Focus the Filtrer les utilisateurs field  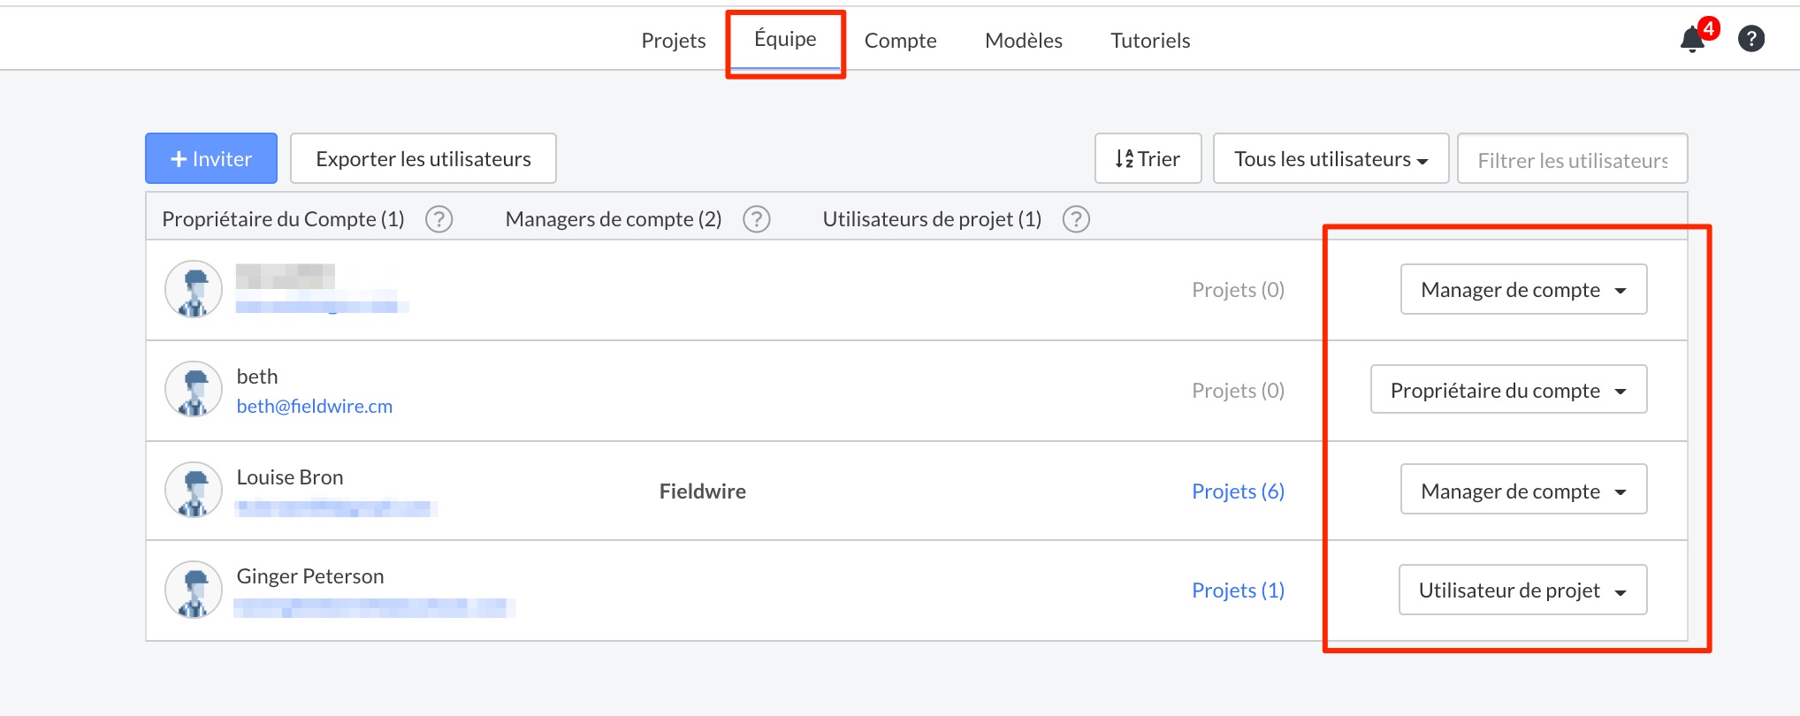click(1572, 159)
